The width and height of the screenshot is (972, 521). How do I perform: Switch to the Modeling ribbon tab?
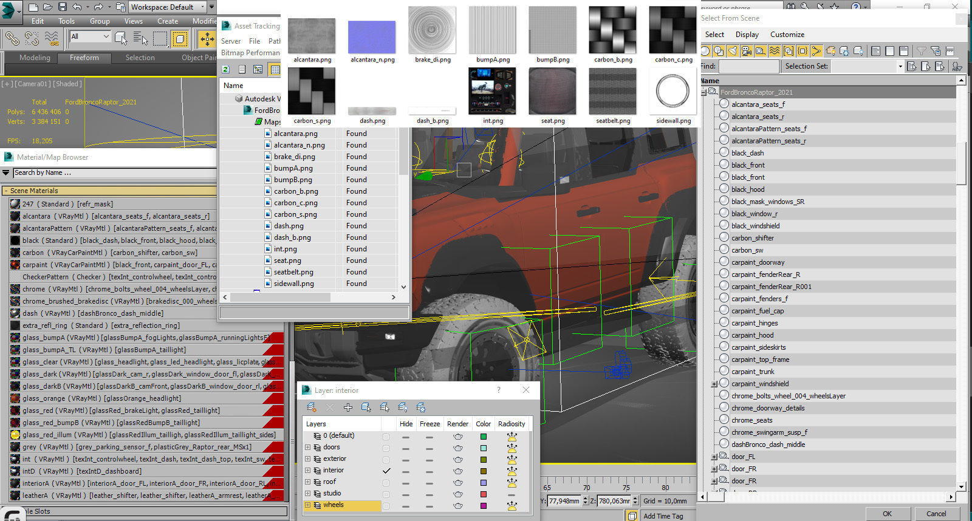pos(35,58)
